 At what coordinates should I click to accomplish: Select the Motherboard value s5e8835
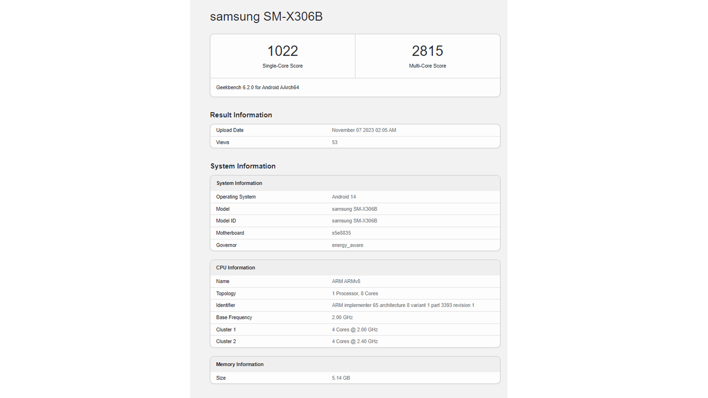[341, 233]
